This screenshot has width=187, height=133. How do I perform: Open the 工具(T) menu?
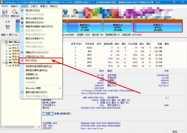34,6
